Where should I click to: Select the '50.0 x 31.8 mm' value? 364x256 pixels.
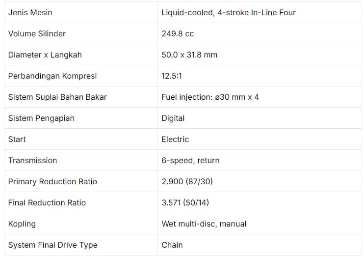click(189, 55)
